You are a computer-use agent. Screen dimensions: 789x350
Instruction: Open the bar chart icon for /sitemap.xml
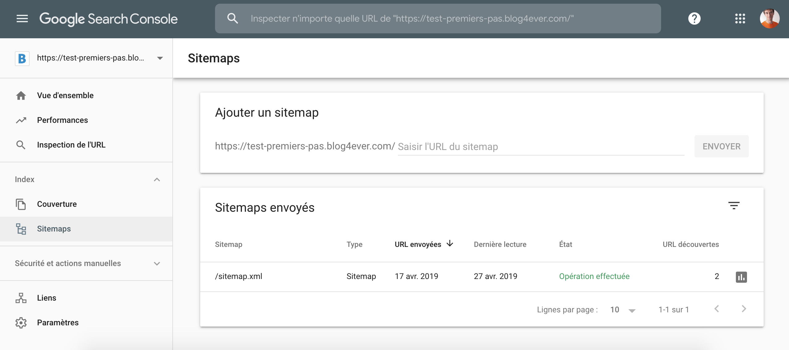coord(741,277)
